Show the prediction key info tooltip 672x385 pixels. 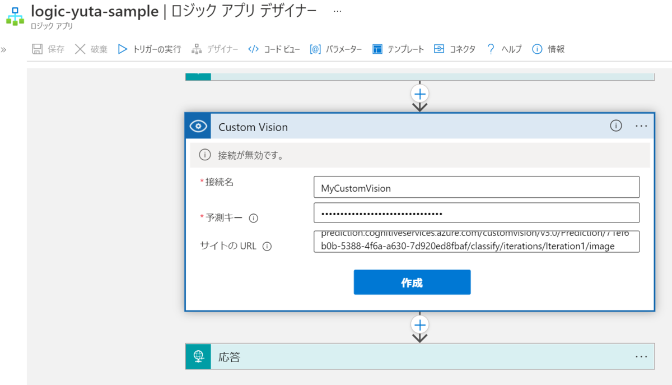click(253, 219)
